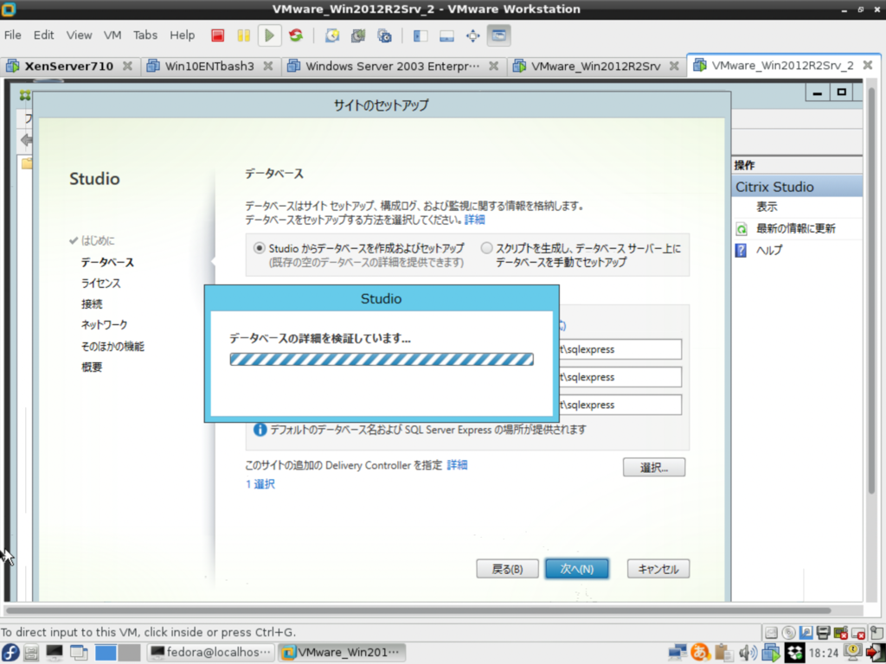This screenshot has width=886, height=664.
Task: Click the yellow Suspend VM toolbar icon
Action: tap(243, 35)
